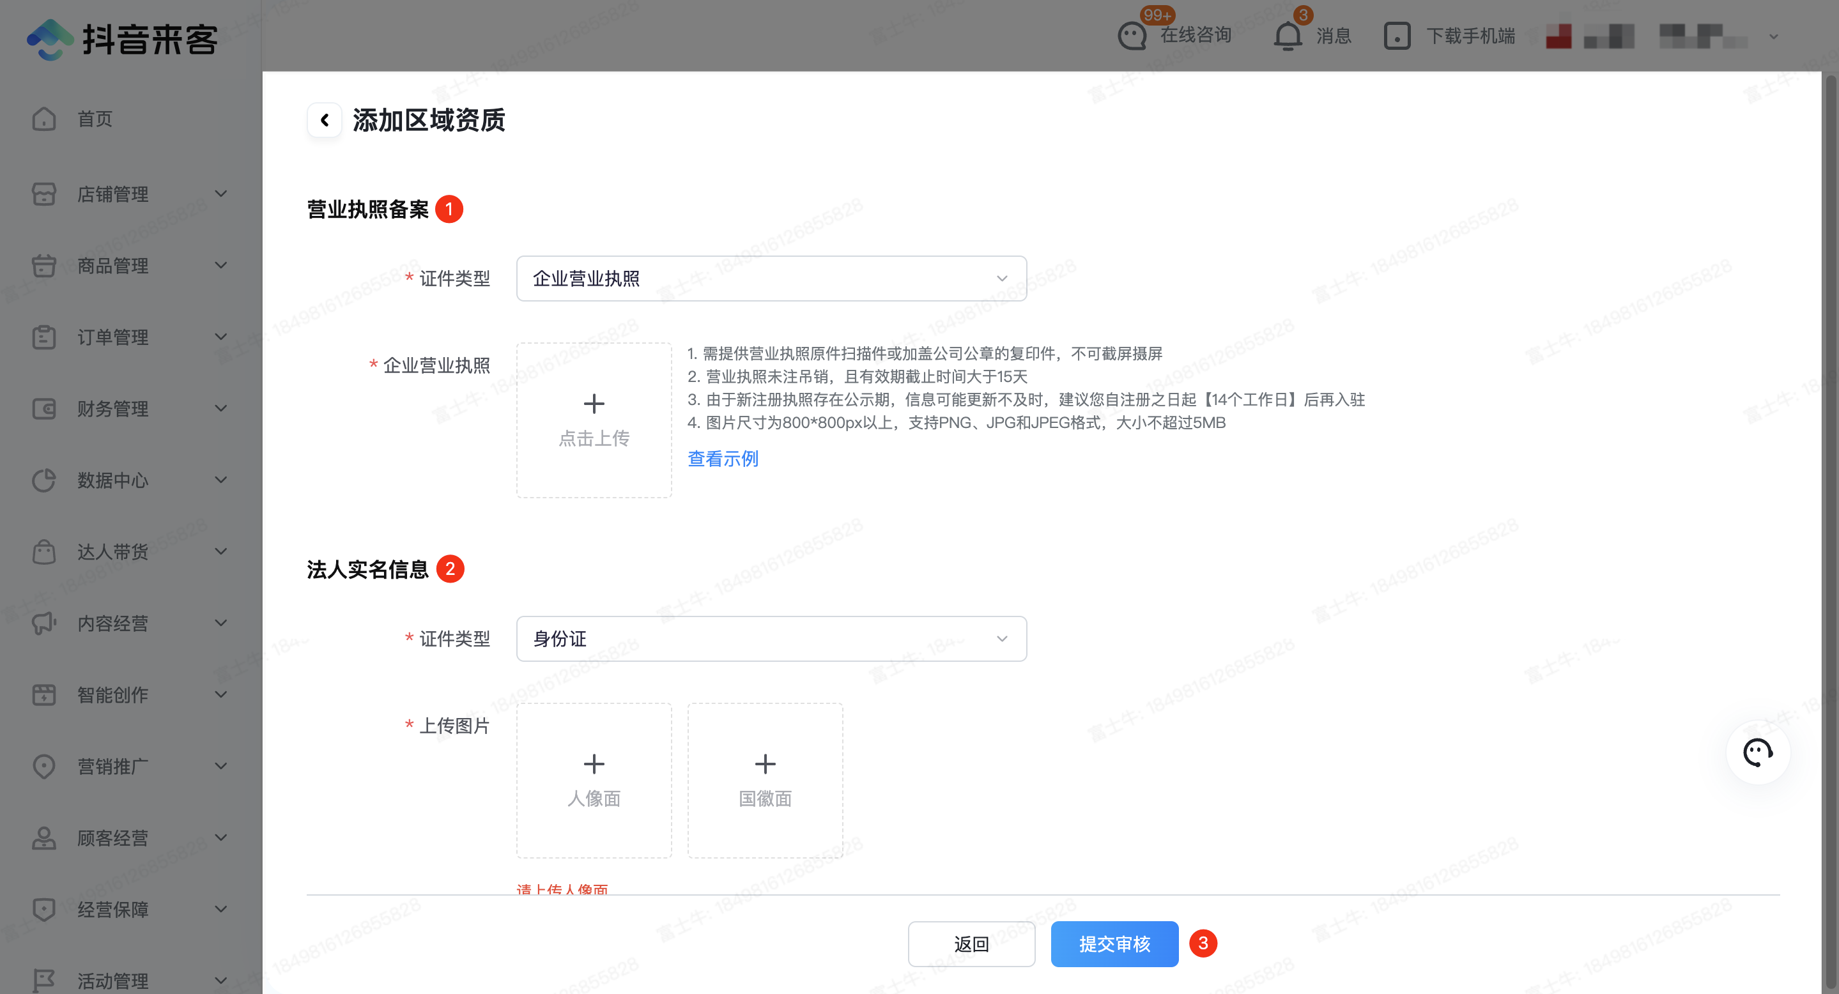Open the 查看示例 link
This screenshot has width=1839, height=994.
click(x=723, y=459)
